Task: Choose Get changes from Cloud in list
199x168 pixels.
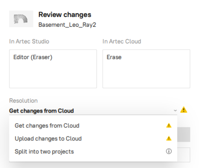Action: [93, 125]
